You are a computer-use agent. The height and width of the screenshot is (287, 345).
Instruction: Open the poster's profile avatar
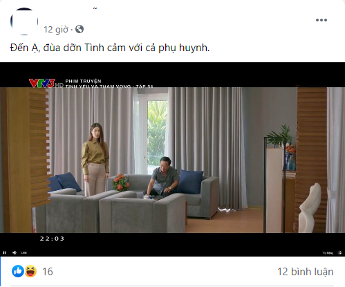24,21
